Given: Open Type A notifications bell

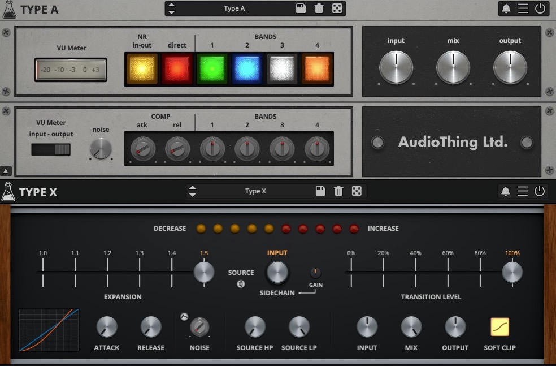Looking at the screenshot, I should (x=506, y=8).
